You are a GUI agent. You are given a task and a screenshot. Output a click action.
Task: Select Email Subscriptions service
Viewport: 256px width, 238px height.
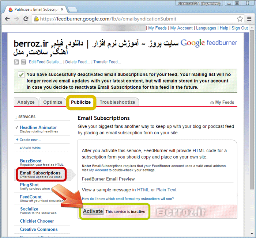(x=40, y=173)
